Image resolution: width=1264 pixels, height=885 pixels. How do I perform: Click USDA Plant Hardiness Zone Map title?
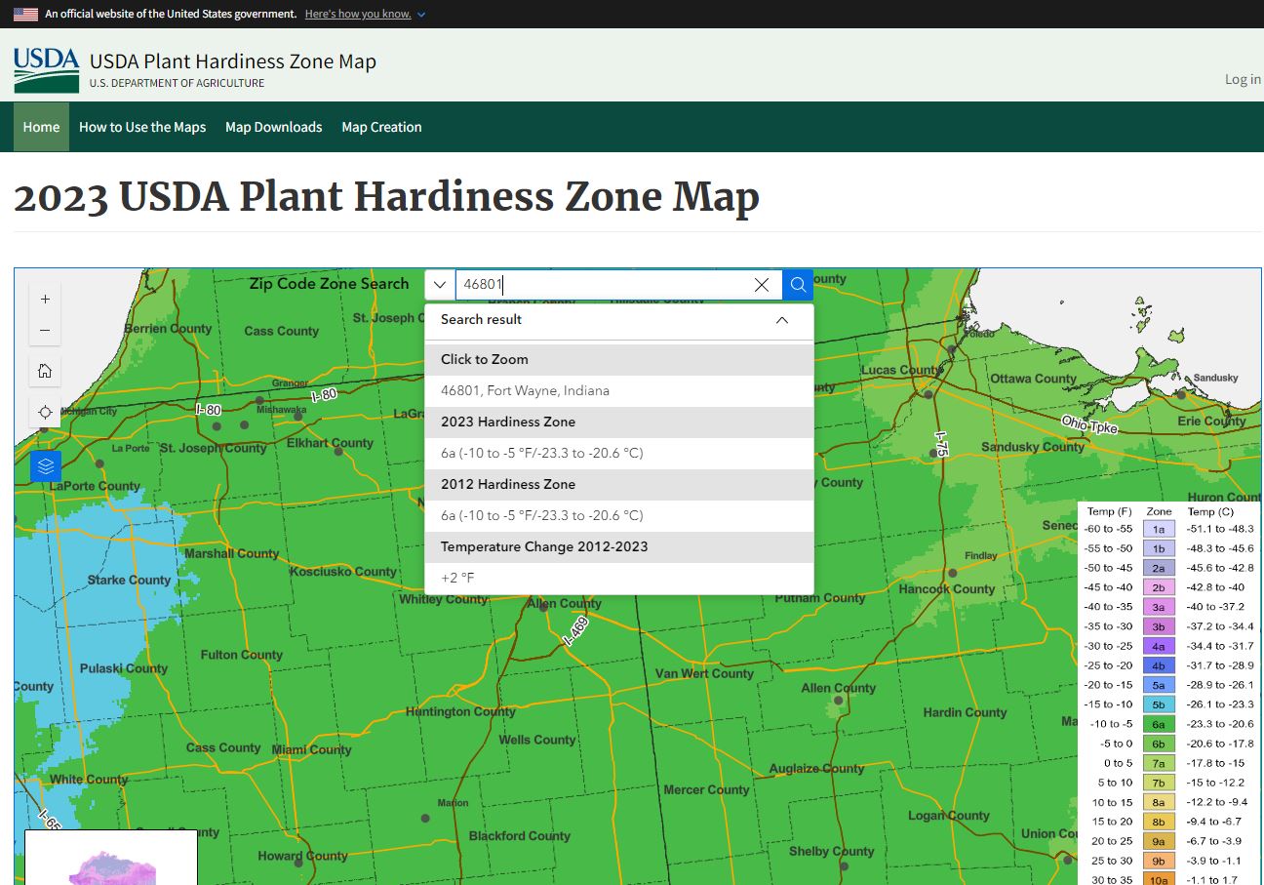[x=232, y=60]
